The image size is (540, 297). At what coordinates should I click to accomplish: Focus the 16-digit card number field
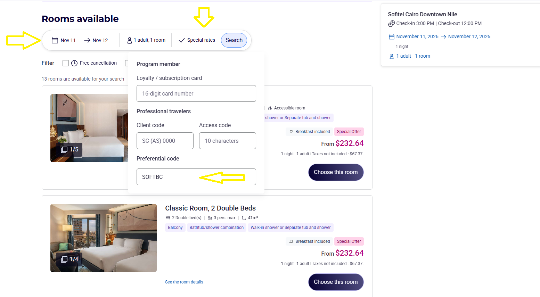point(196,93)
